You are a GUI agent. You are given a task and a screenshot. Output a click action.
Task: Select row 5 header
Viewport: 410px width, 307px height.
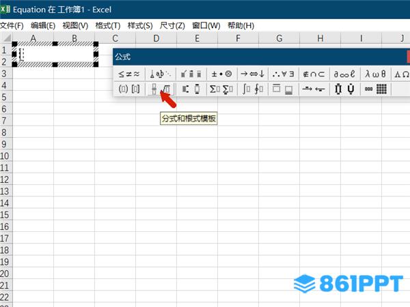coord(6,97)
